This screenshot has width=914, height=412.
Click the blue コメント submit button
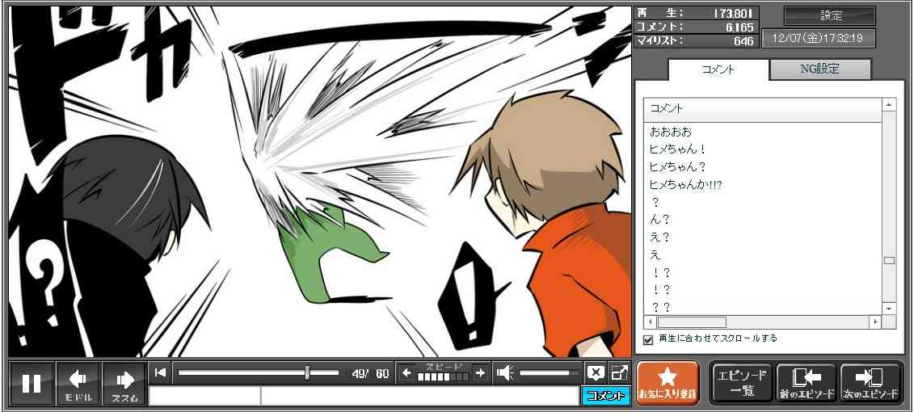605,396
